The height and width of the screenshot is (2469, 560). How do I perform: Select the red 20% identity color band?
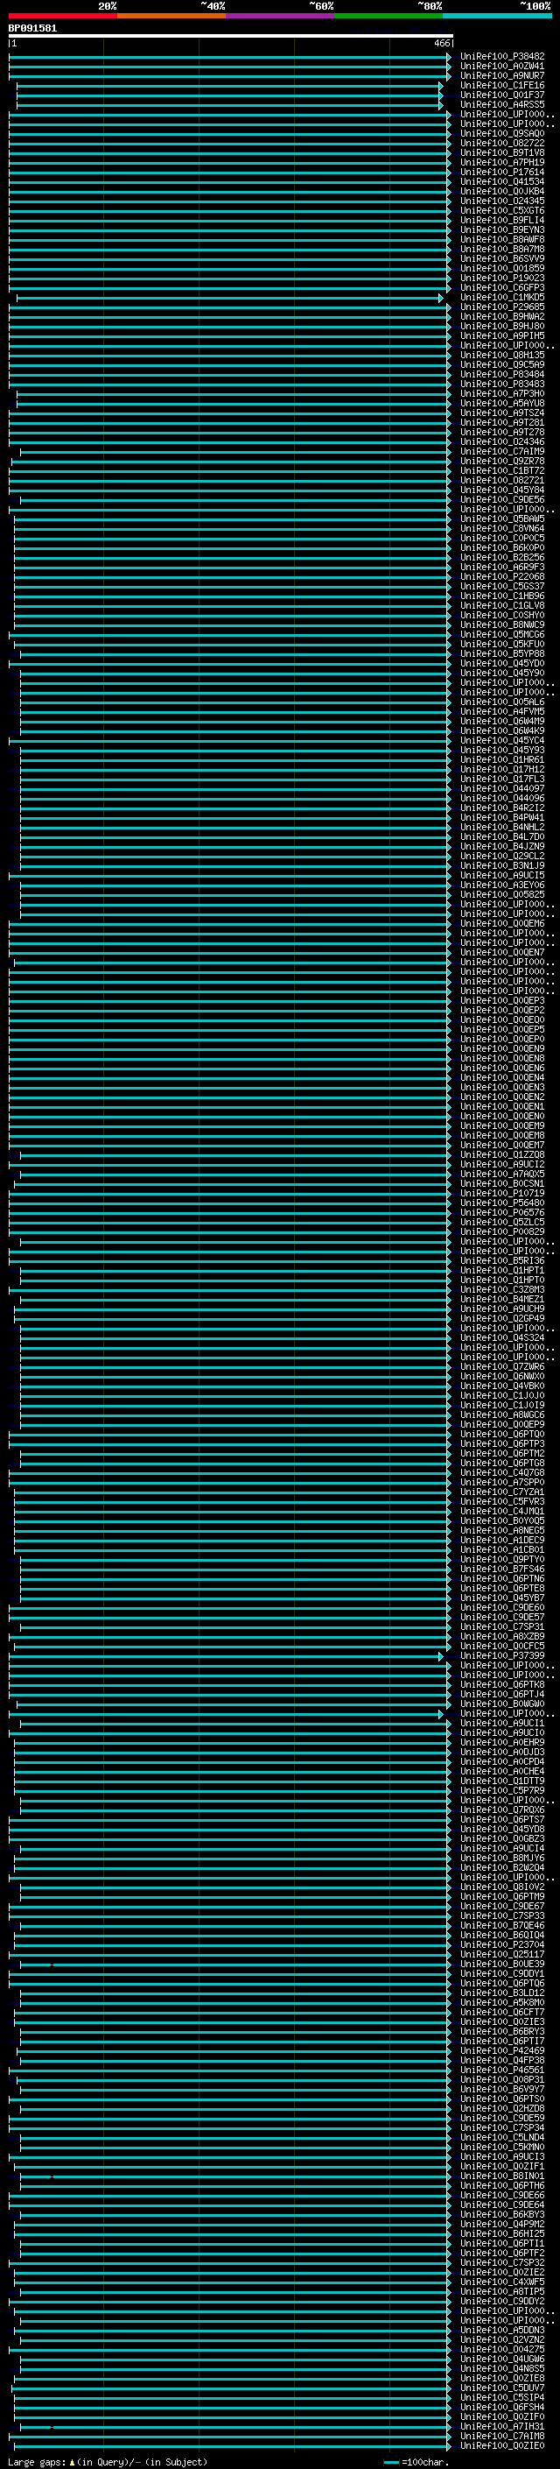coord(62,16)
